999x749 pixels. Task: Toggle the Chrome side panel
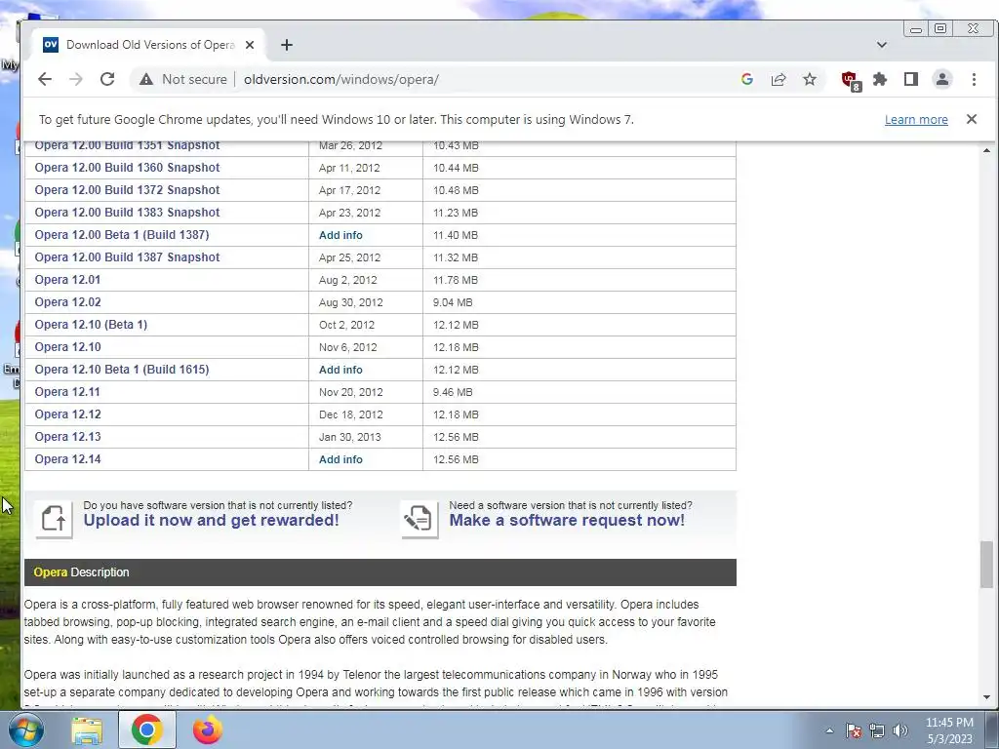coord(911,79)
